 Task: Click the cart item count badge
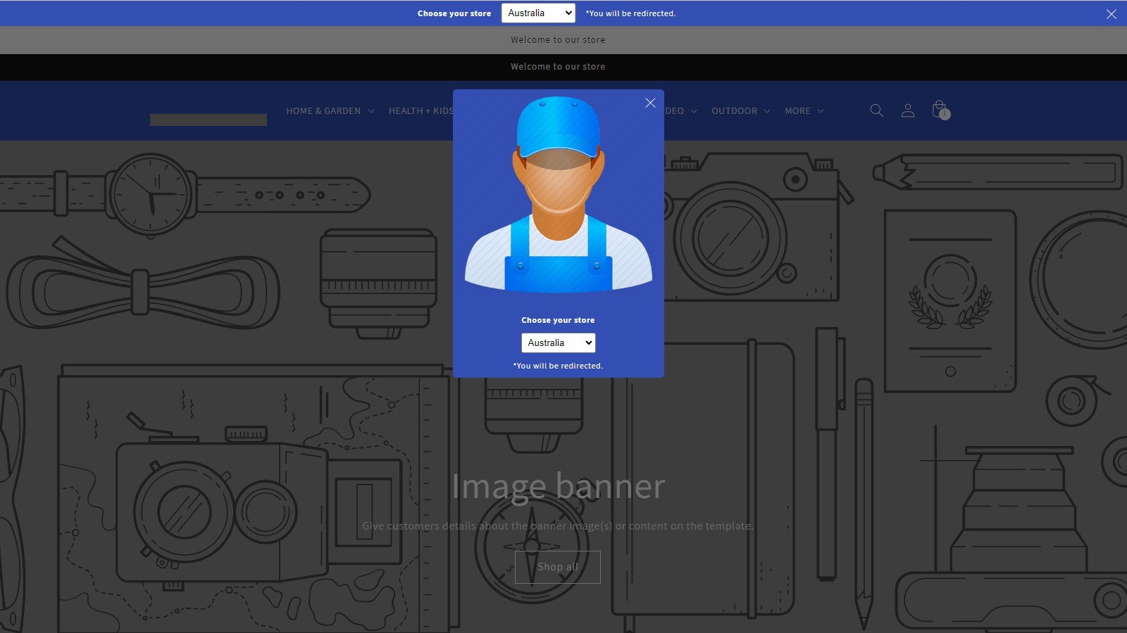pyautogui.click(x=945, y=113)
